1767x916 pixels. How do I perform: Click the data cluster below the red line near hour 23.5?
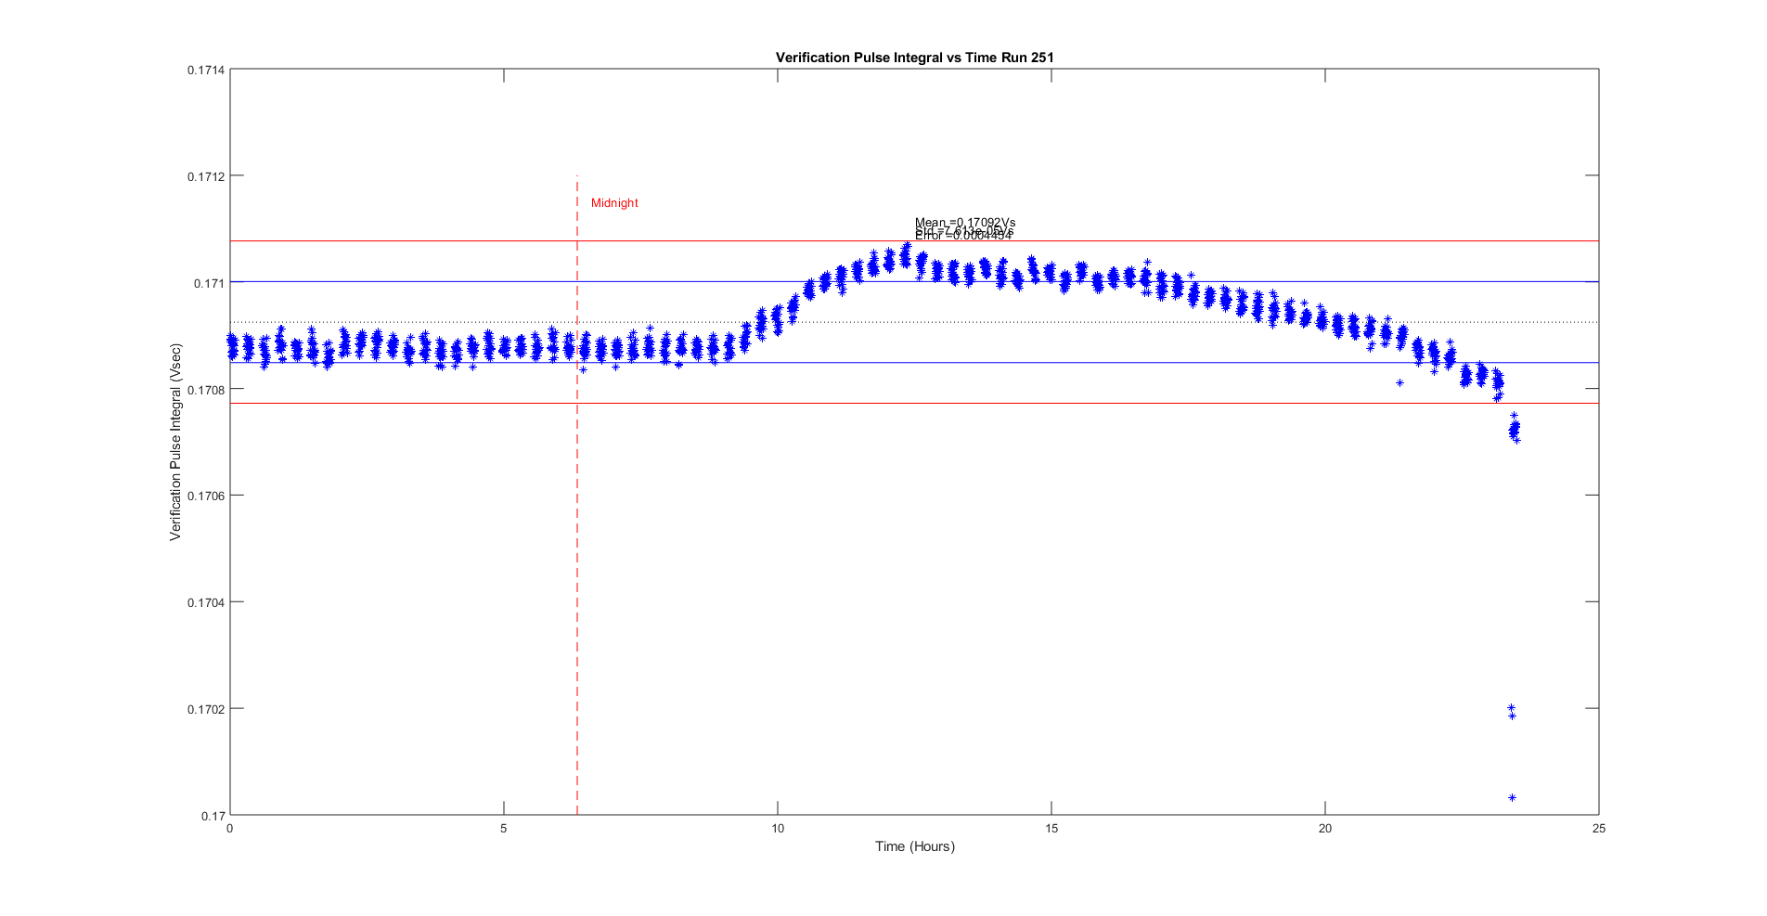point(1514,430)
